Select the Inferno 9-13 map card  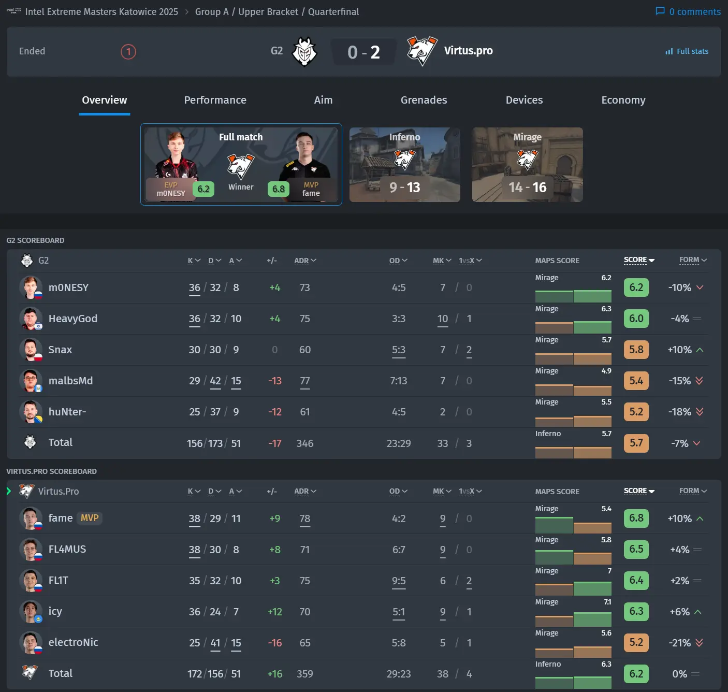click(x=405, y=165)
